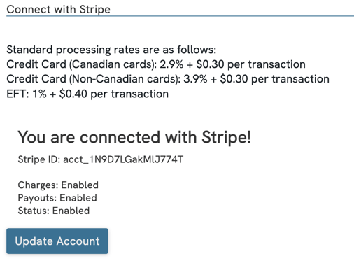
Task: Click the Credit Card (Canadian cards) label
Action: tap(82, 64)
